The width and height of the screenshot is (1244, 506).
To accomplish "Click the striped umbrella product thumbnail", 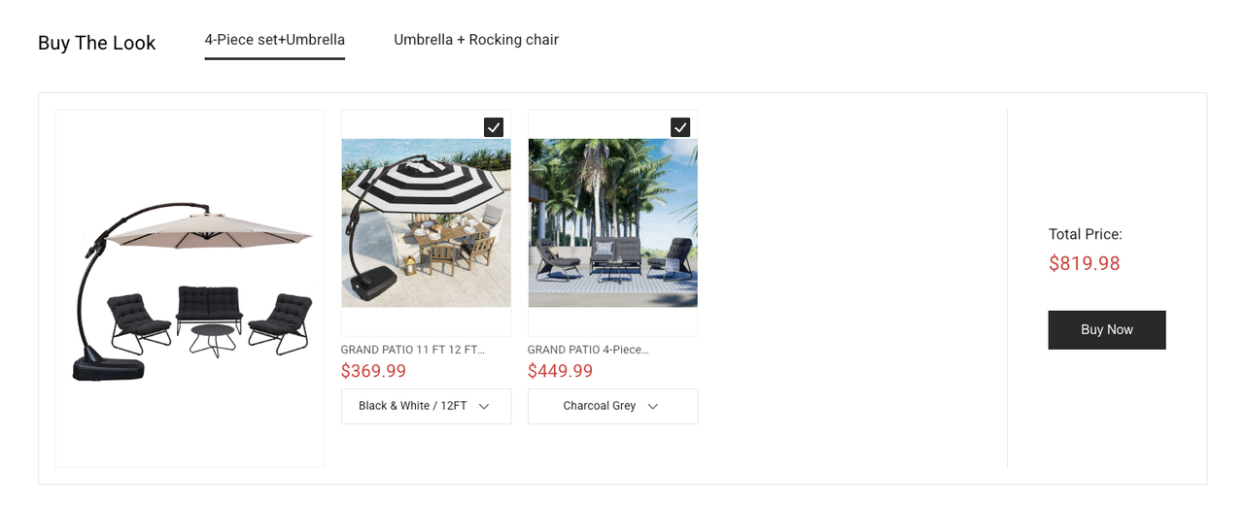I will [x=426, y=223].
